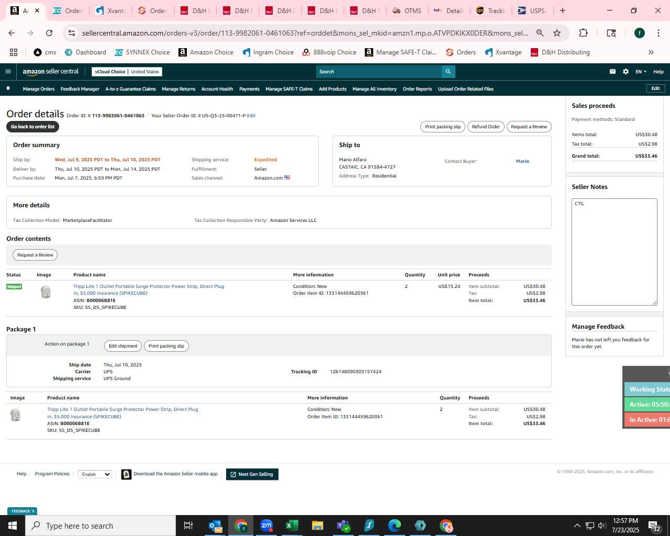
Task: Bookmark this page with star icon
Action: (x=557, y=33)
